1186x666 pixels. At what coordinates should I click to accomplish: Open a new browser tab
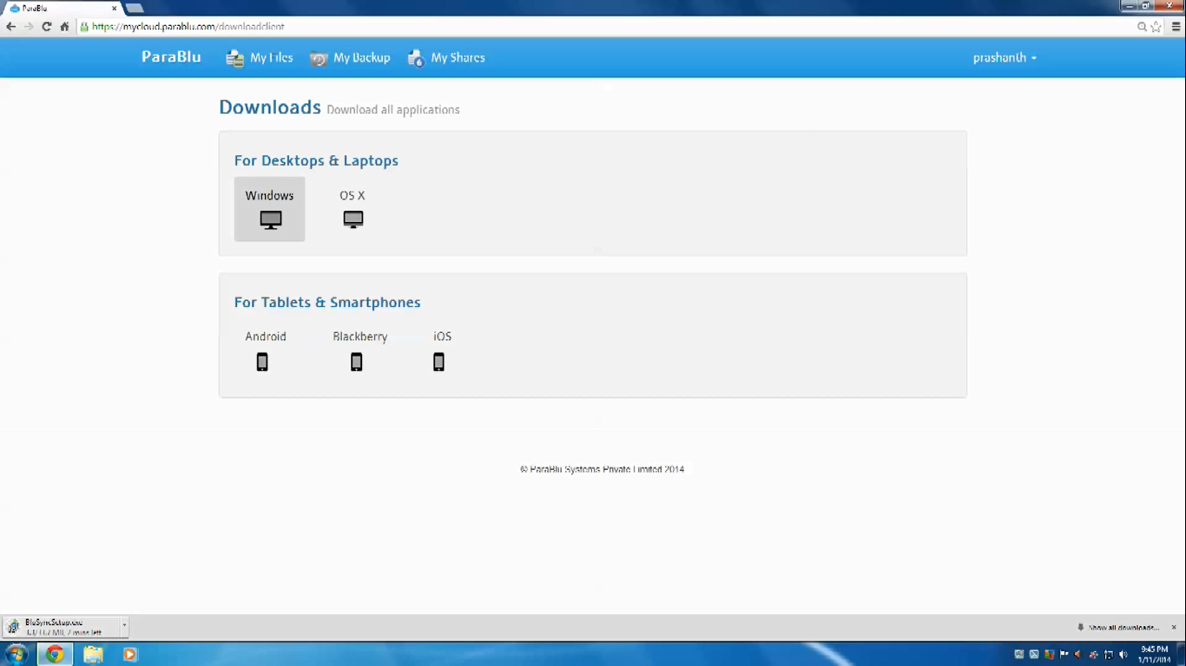[x=135, y=9]
